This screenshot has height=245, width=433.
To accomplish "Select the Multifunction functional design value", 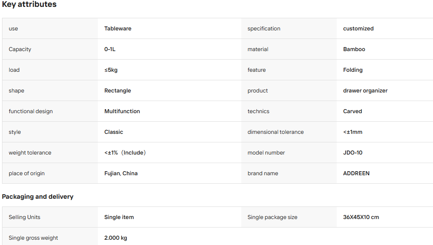I will (122, 111).
